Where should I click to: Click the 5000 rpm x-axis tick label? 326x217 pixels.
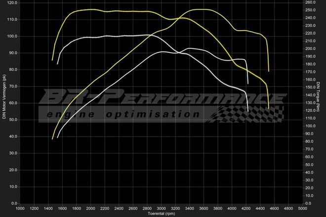302,209
